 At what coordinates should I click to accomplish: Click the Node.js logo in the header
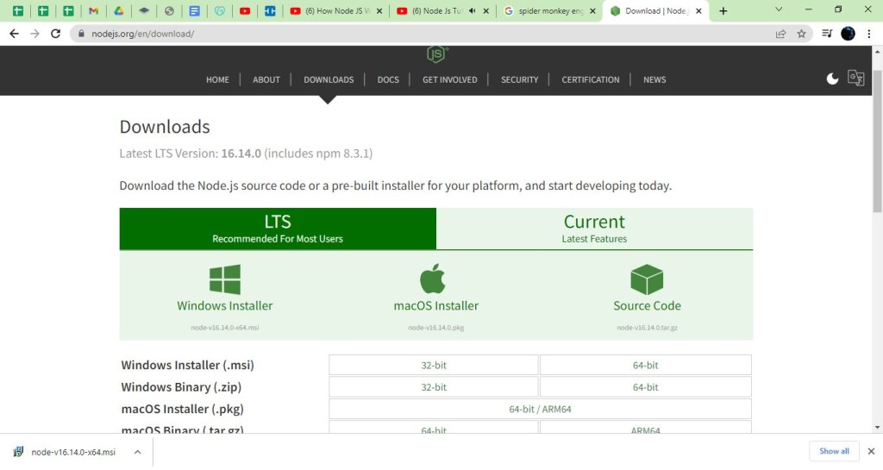click(436, 55)
